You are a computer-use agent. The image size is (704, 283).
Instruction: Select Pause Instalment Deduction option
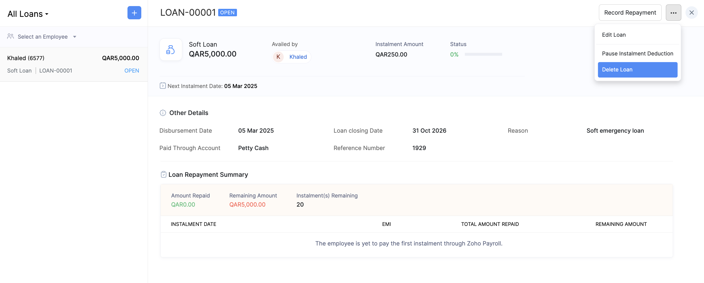click(x=637, y=54)
